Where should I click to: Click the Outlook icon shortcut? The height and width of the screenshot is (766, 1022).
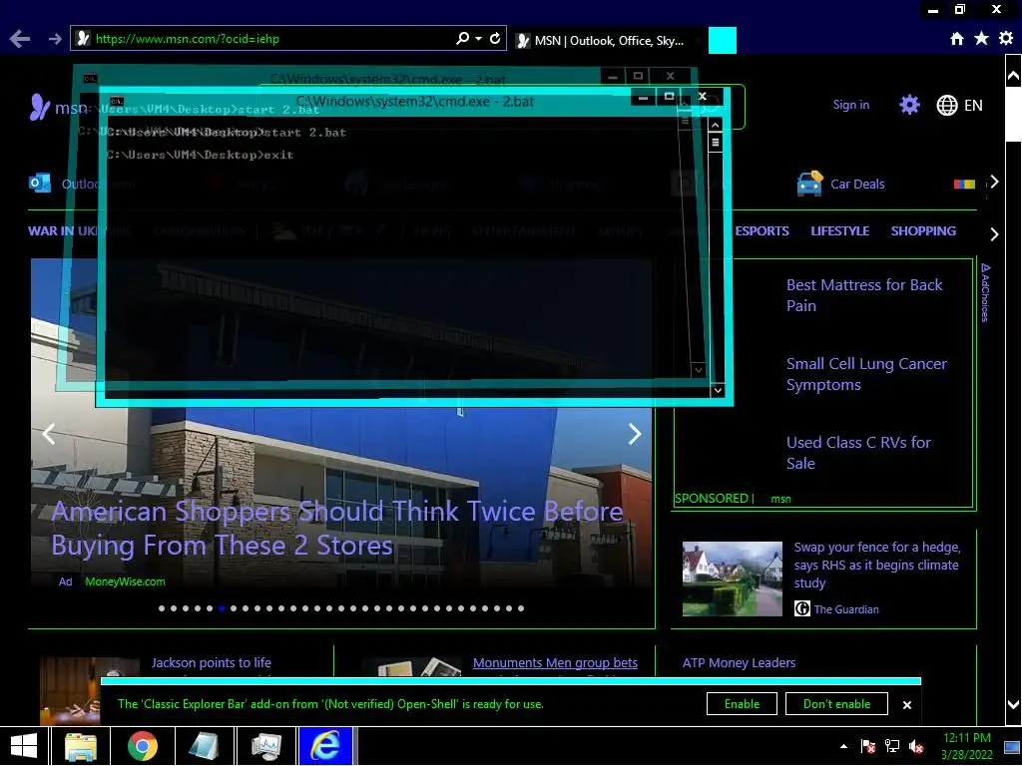[40, 184]
